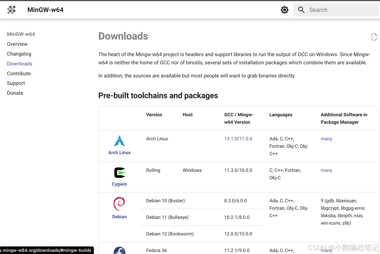Screen dimensions: 380x254
Task: Open the 13.1.0 GCC version link
Action: coord(231,139)
